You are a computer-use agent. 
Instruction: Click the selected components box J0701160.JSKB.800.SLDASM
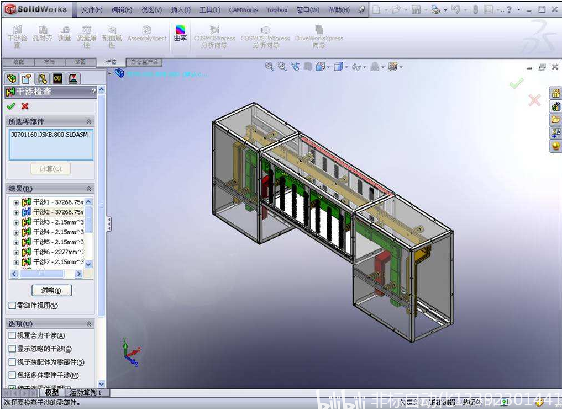(x=50, y=144)
